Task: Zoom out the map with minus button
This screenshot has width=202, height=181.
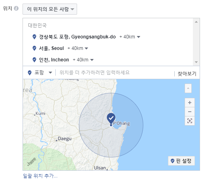Action: click(x=190, y=112)
